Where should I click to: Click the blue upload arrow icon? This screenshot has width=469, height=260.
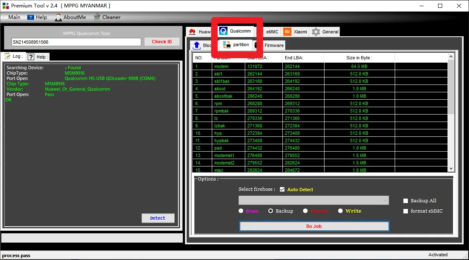[197, 45]
